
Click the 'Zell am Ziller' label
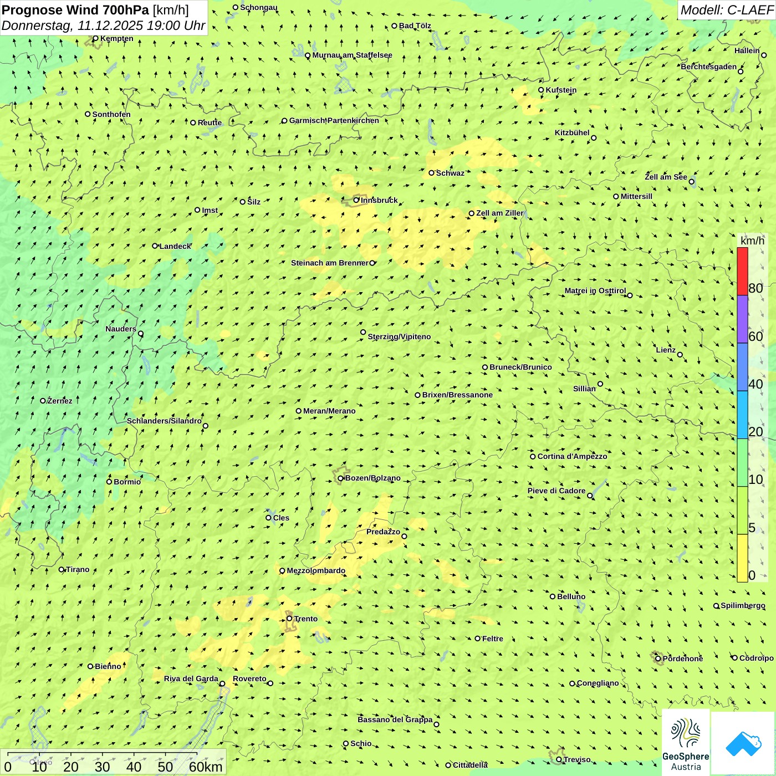[x=499, y=213]
